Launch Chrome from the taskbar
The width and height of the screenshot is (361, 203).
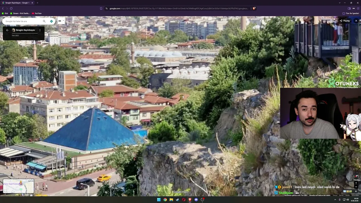(x=165, y=200)
